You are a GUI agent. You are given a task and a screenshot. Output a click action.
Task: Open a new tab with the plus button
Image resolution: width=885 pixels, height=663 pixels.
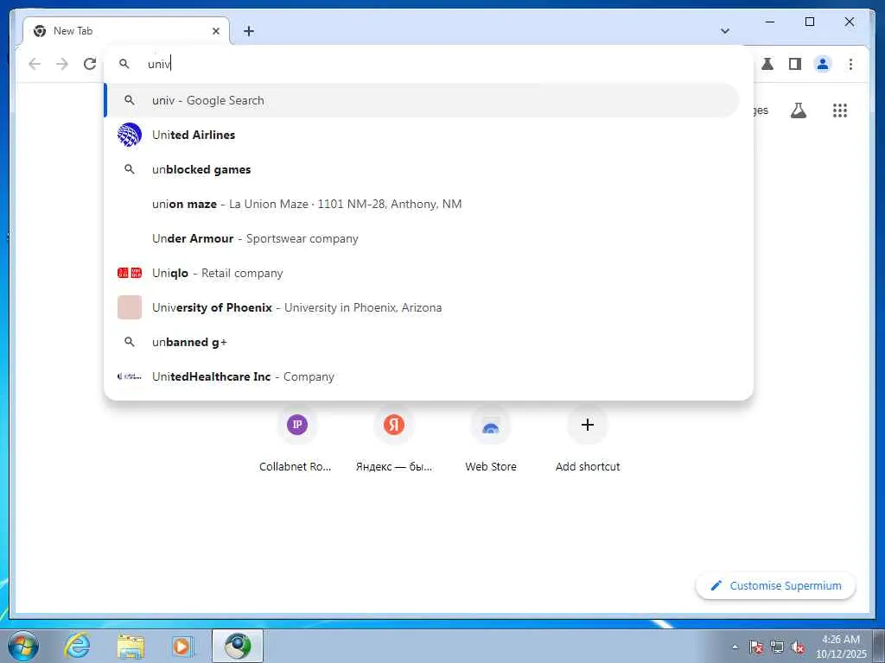[248, 31]
